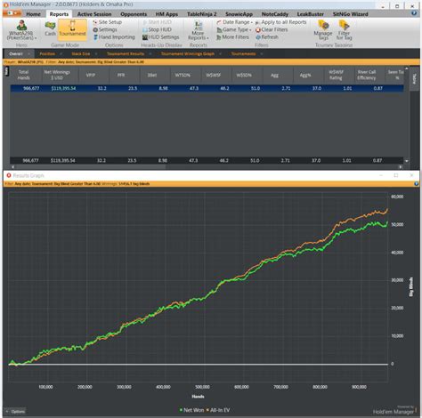Image resolution: width=422 pixels, height=418 pixels.
Task: Toggle the Net Won series in legend
Action: [191, 410]
